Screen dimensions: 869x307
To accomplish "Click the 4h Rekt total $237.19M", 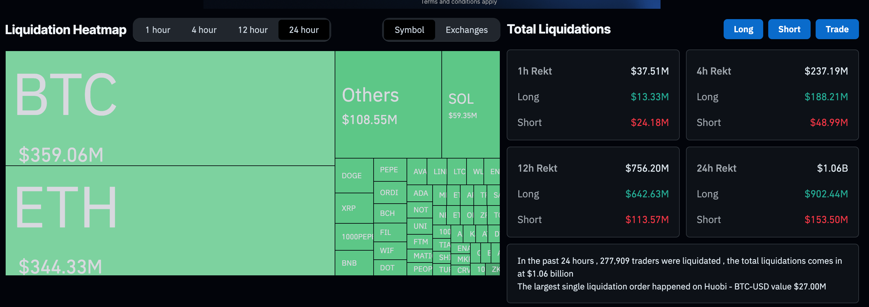I will tap(826, 71).
